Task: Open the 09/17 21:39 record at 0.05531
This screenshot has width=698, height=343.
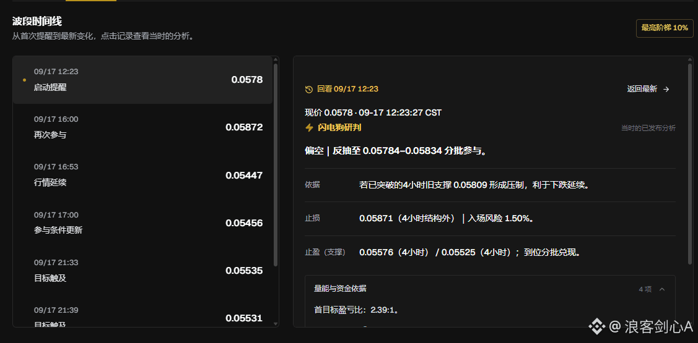Action: point(143,317)
